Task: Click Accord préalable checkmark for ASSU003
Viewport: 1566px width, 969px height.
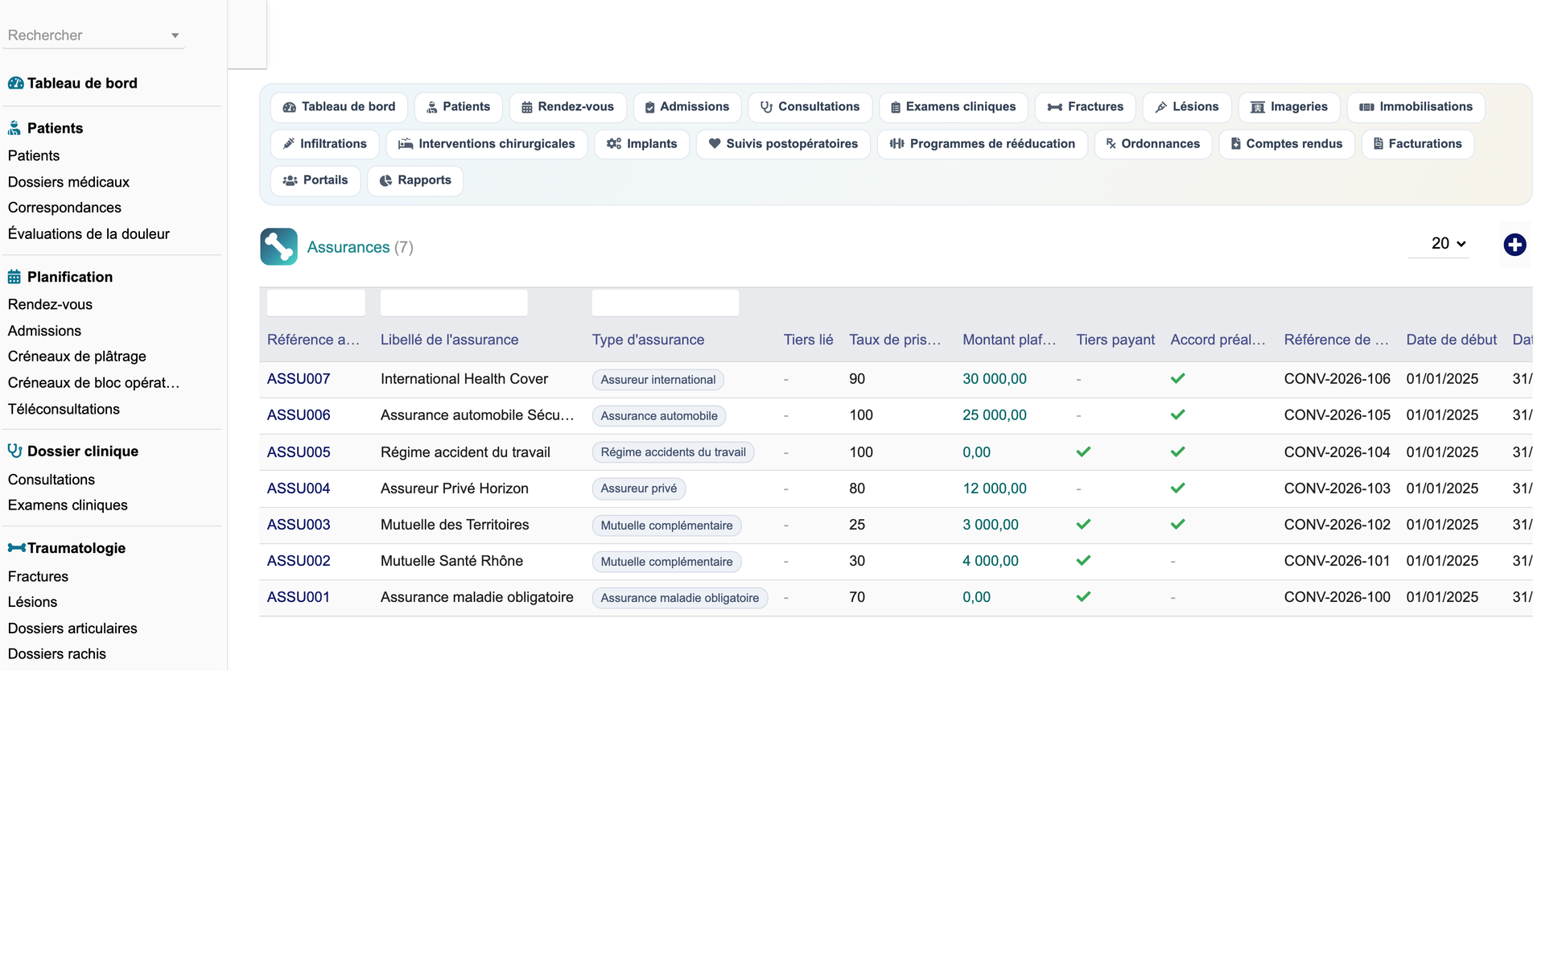Action: (1177, 524)
